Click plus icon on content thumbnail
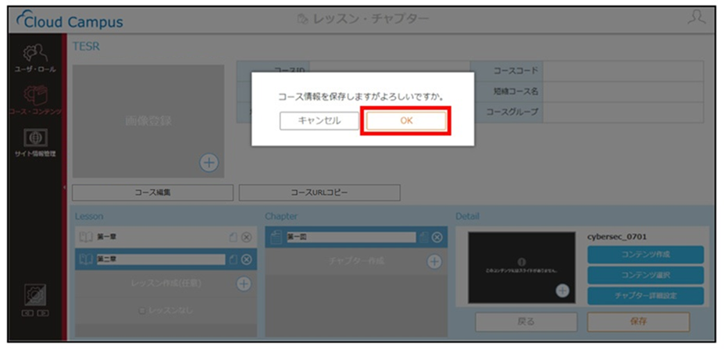This screenshot has height=349, width=724. coord(562,291)
